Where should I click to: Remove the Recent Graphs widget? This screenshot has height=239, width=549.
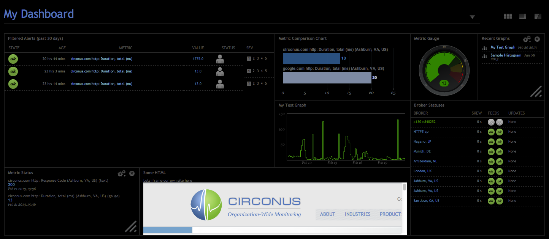click(x=537, y=39)
